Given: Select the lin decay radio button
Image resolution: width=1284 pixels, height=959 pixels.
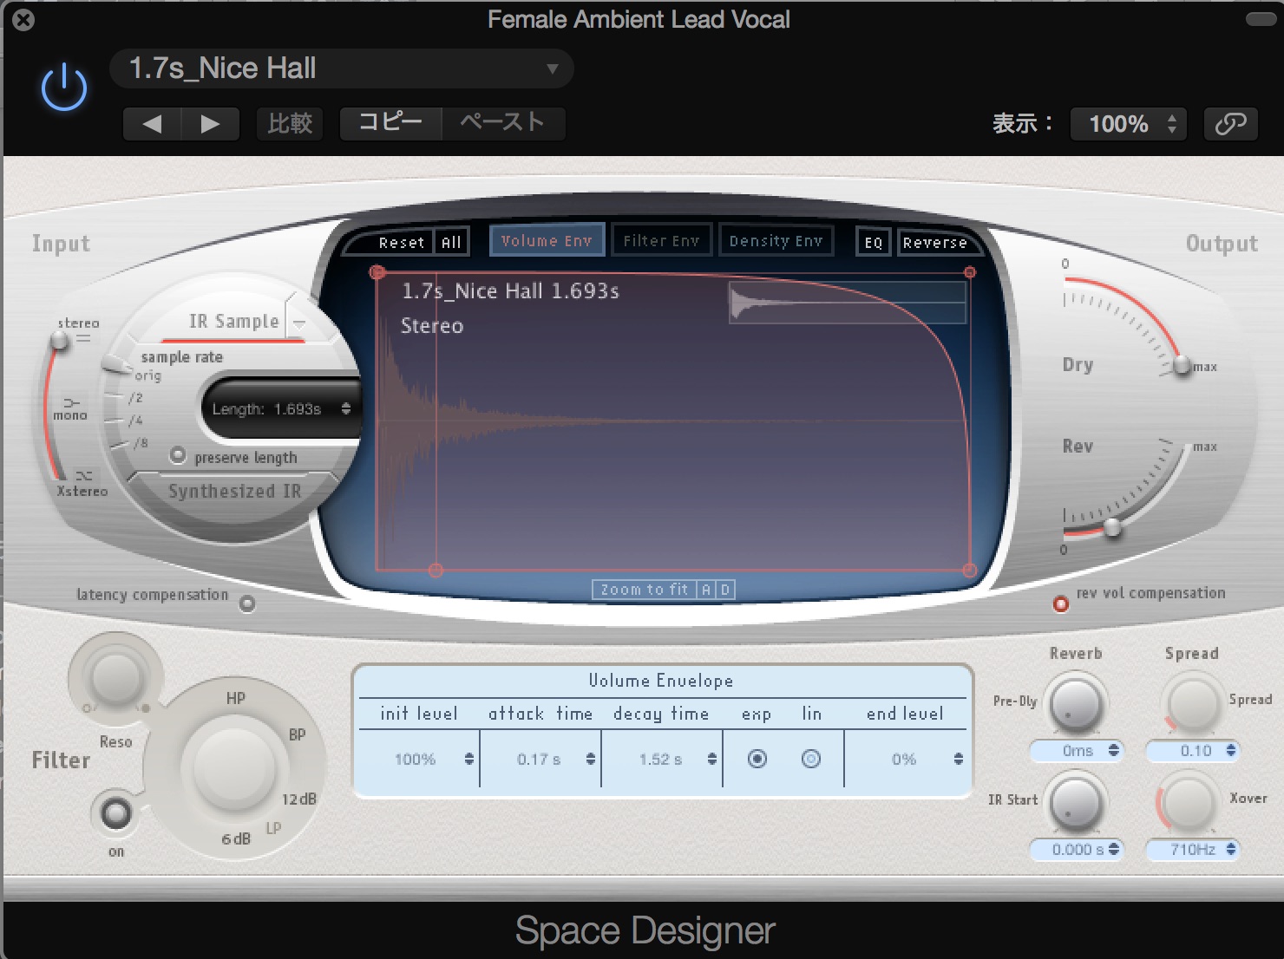Looking at the screenshot, I should click(x=811, y=759).
